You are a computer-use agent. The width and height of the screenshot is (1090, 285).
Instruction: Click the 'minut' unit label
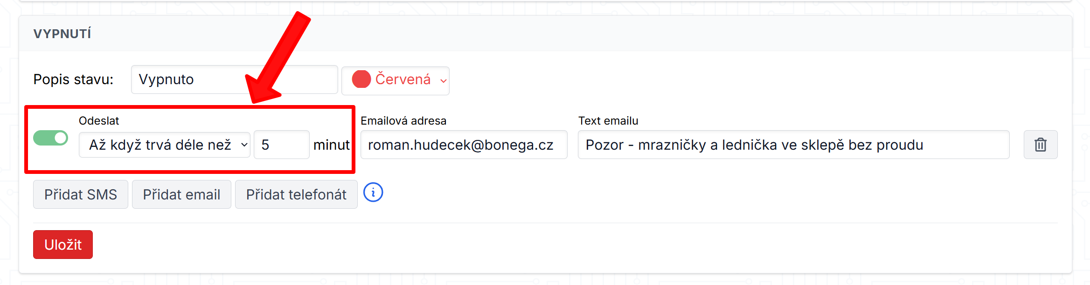(331, 145)
